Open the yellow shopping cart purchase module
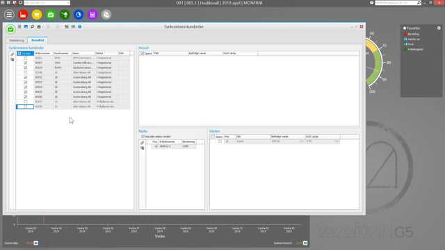The height and width of the screenshot is (250, 445). 37,15
